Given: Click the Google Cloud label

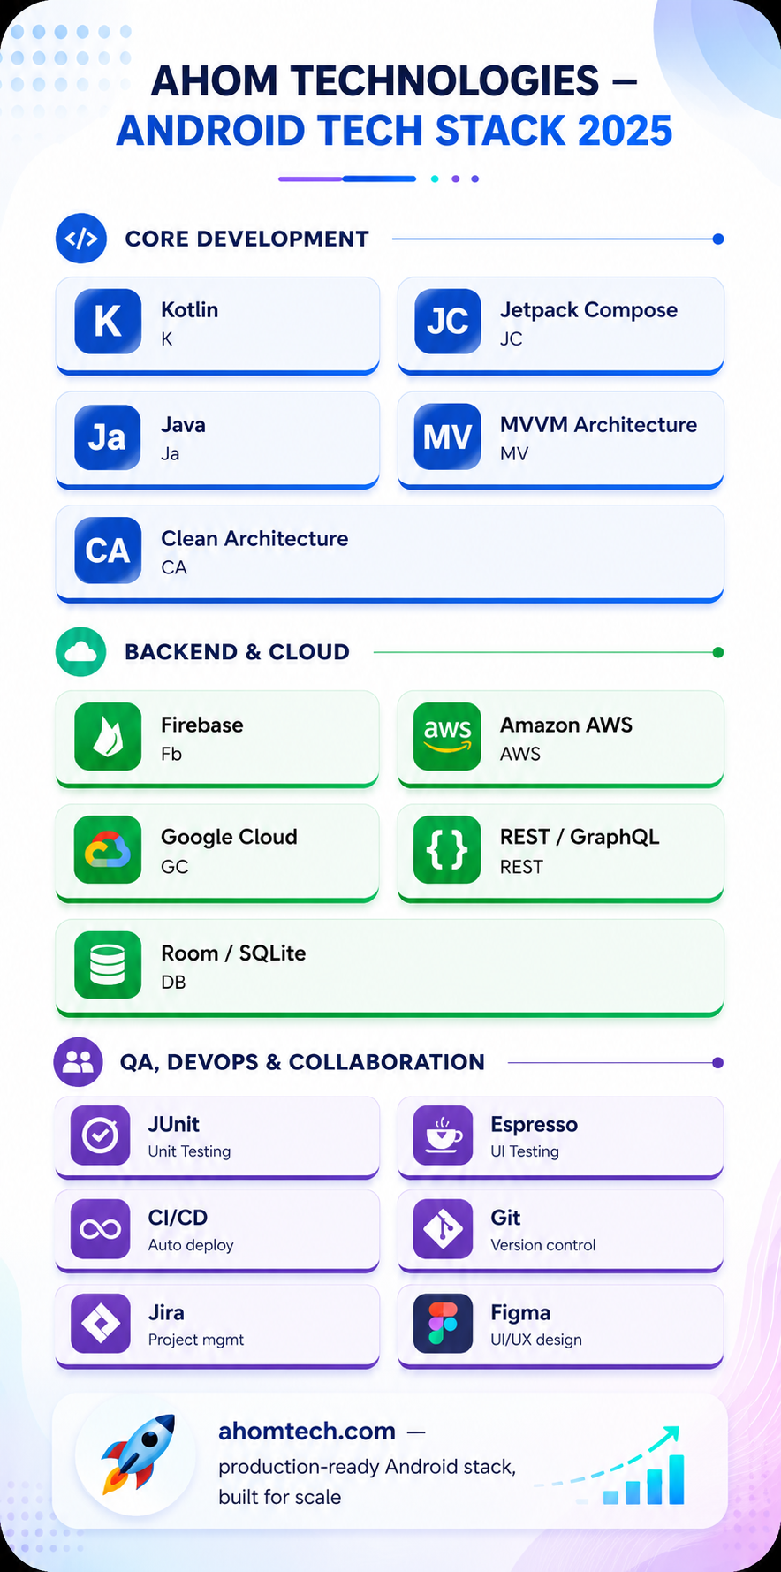Looking at the screenshot, I should (229, 838).
